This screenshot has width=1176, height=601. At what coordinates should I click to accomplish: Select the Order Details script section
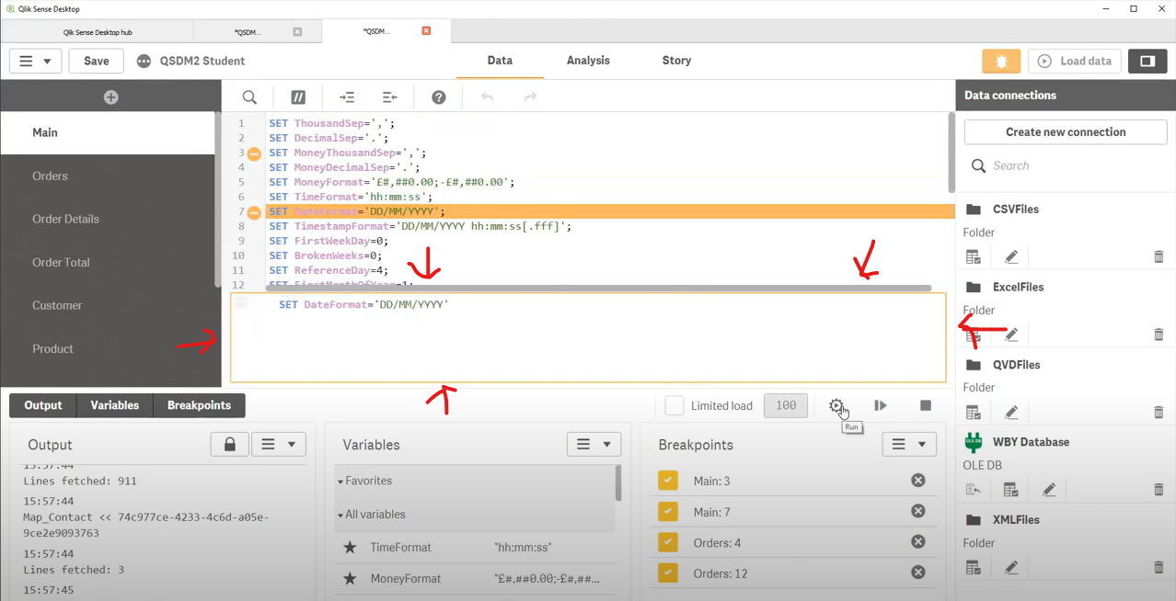[x=65, y=219]
